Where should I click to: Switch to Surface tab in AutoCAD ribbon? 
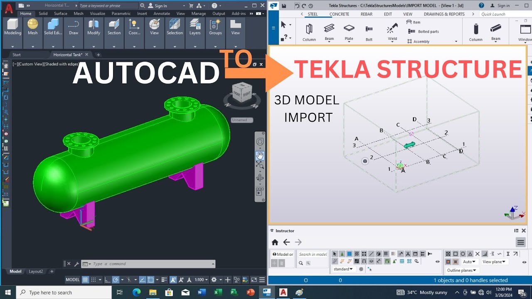(x=60, y=13)
